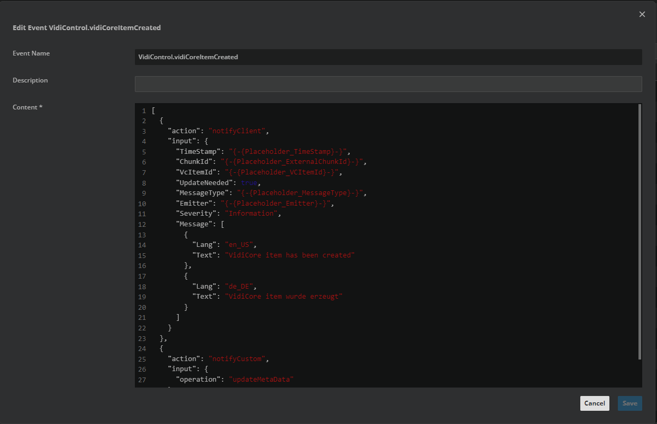The width and height of the screenshot is (657, 424).
Task: Click the Event Name input field
Action: (x=388, y=57)
